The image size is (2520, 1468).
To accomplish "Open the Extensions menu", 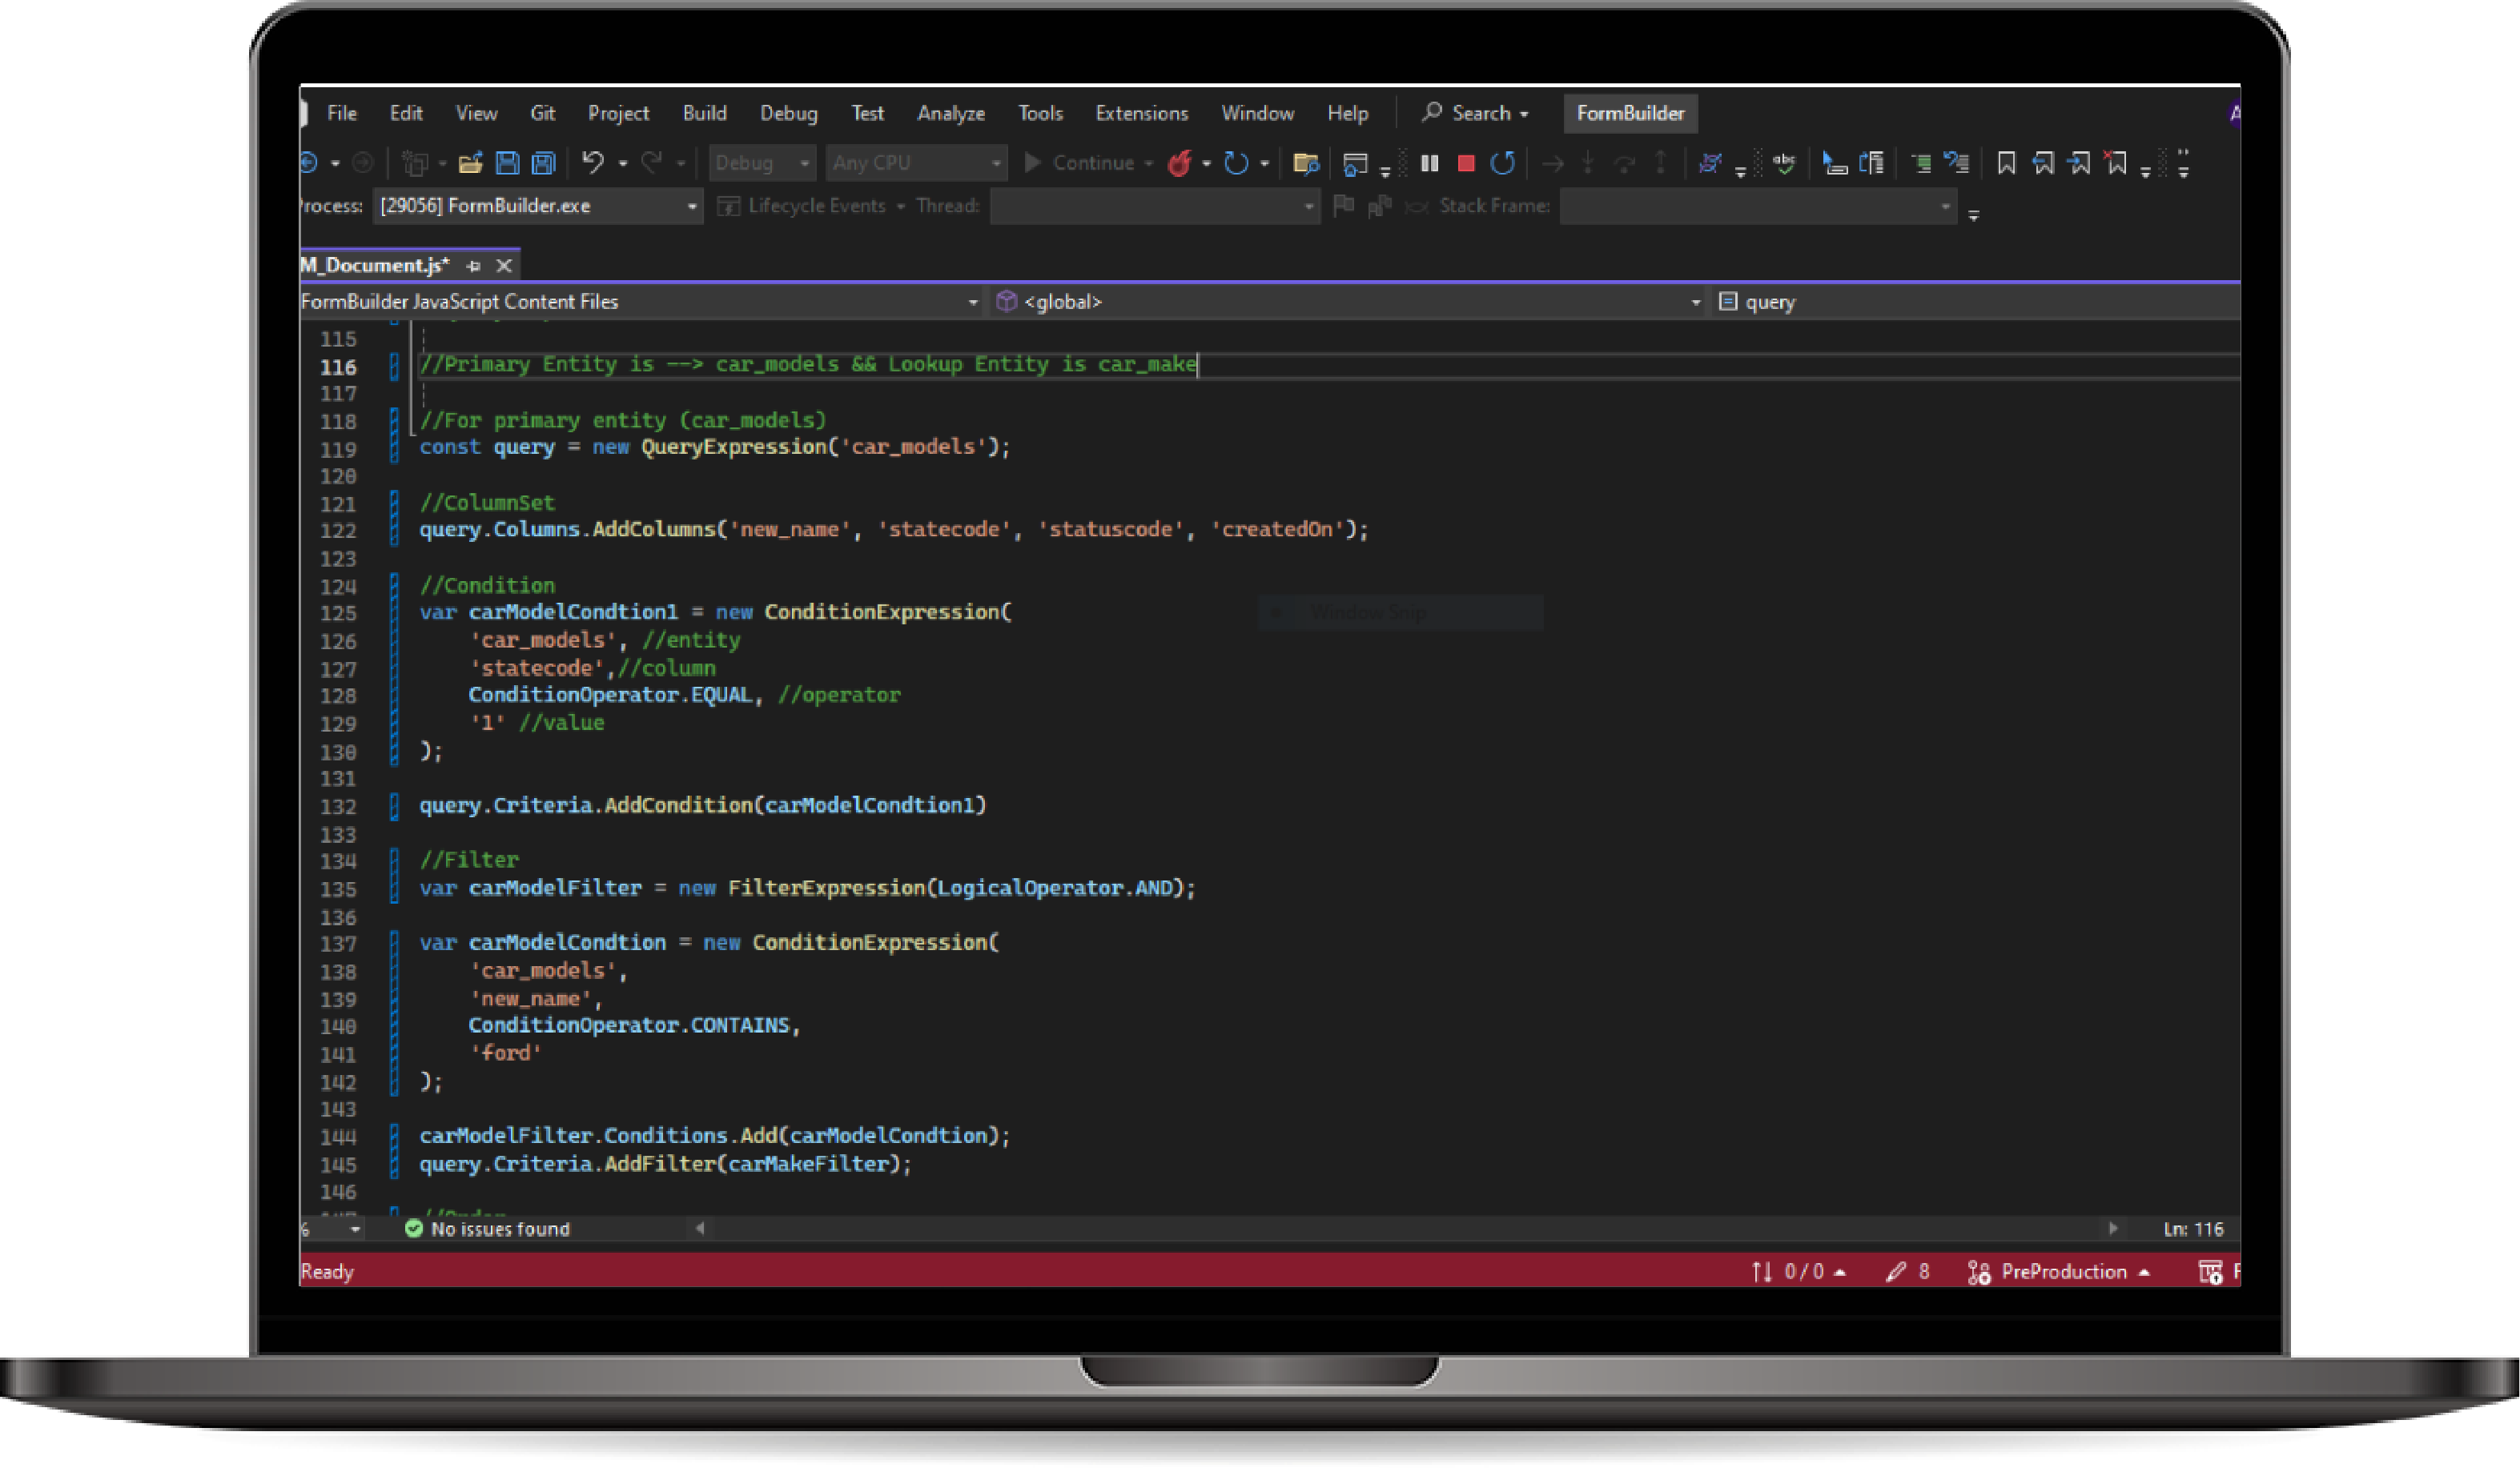I will tap(1141, 113).
